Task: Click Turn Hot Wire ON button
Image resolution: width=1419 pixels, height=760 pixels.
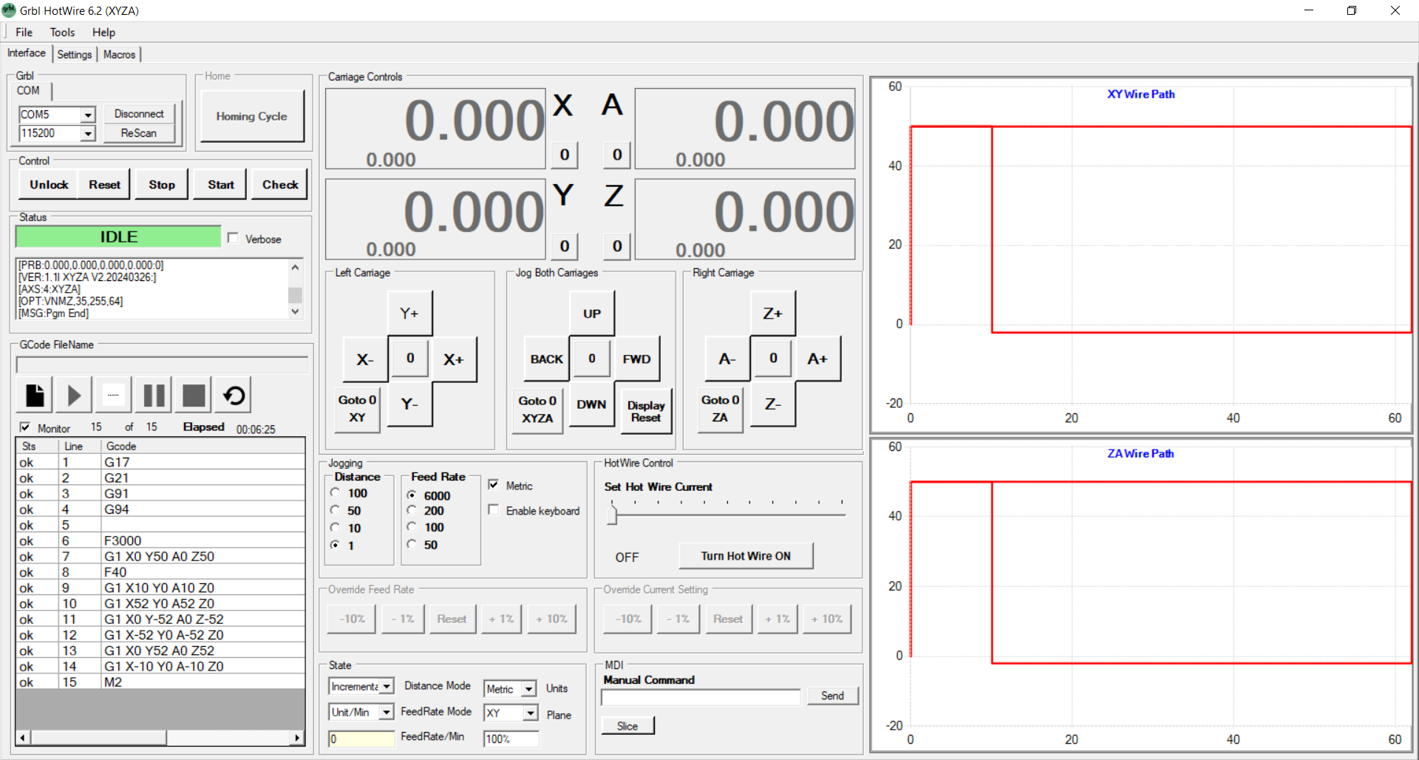Action: [745, 556]
